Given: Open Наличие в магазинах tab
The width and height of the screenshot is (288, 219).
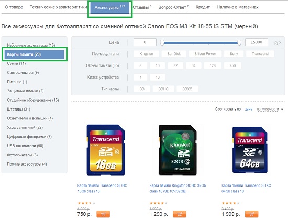Looking at the screenshot, I should click(238, 7).
